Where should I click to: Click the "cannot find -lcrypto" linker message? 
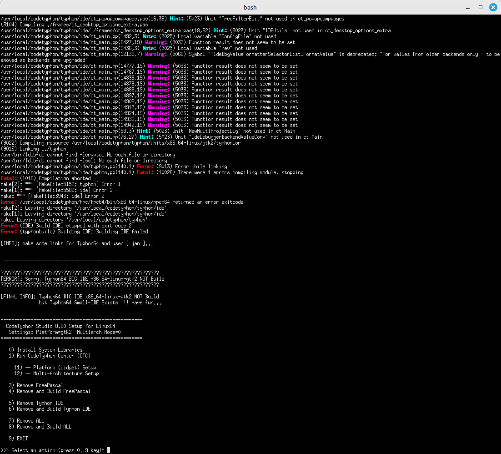pyautogui.click(x=88, y=155)
